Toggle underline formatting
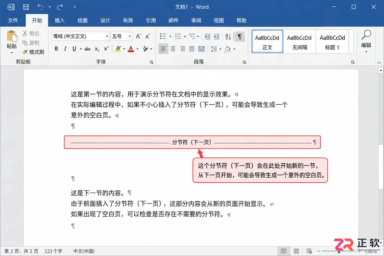Viewport: 384px width, 256px height. (74, 49)
